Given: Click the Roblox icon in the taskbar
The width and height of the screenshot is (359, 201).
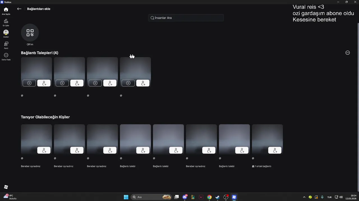Looking at the screenshot, I should click(234, 197).
